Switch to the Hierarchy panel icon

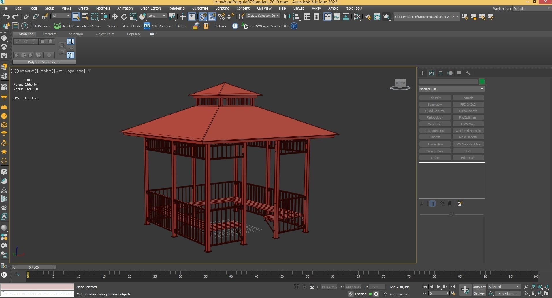click(x=441, y=73)
